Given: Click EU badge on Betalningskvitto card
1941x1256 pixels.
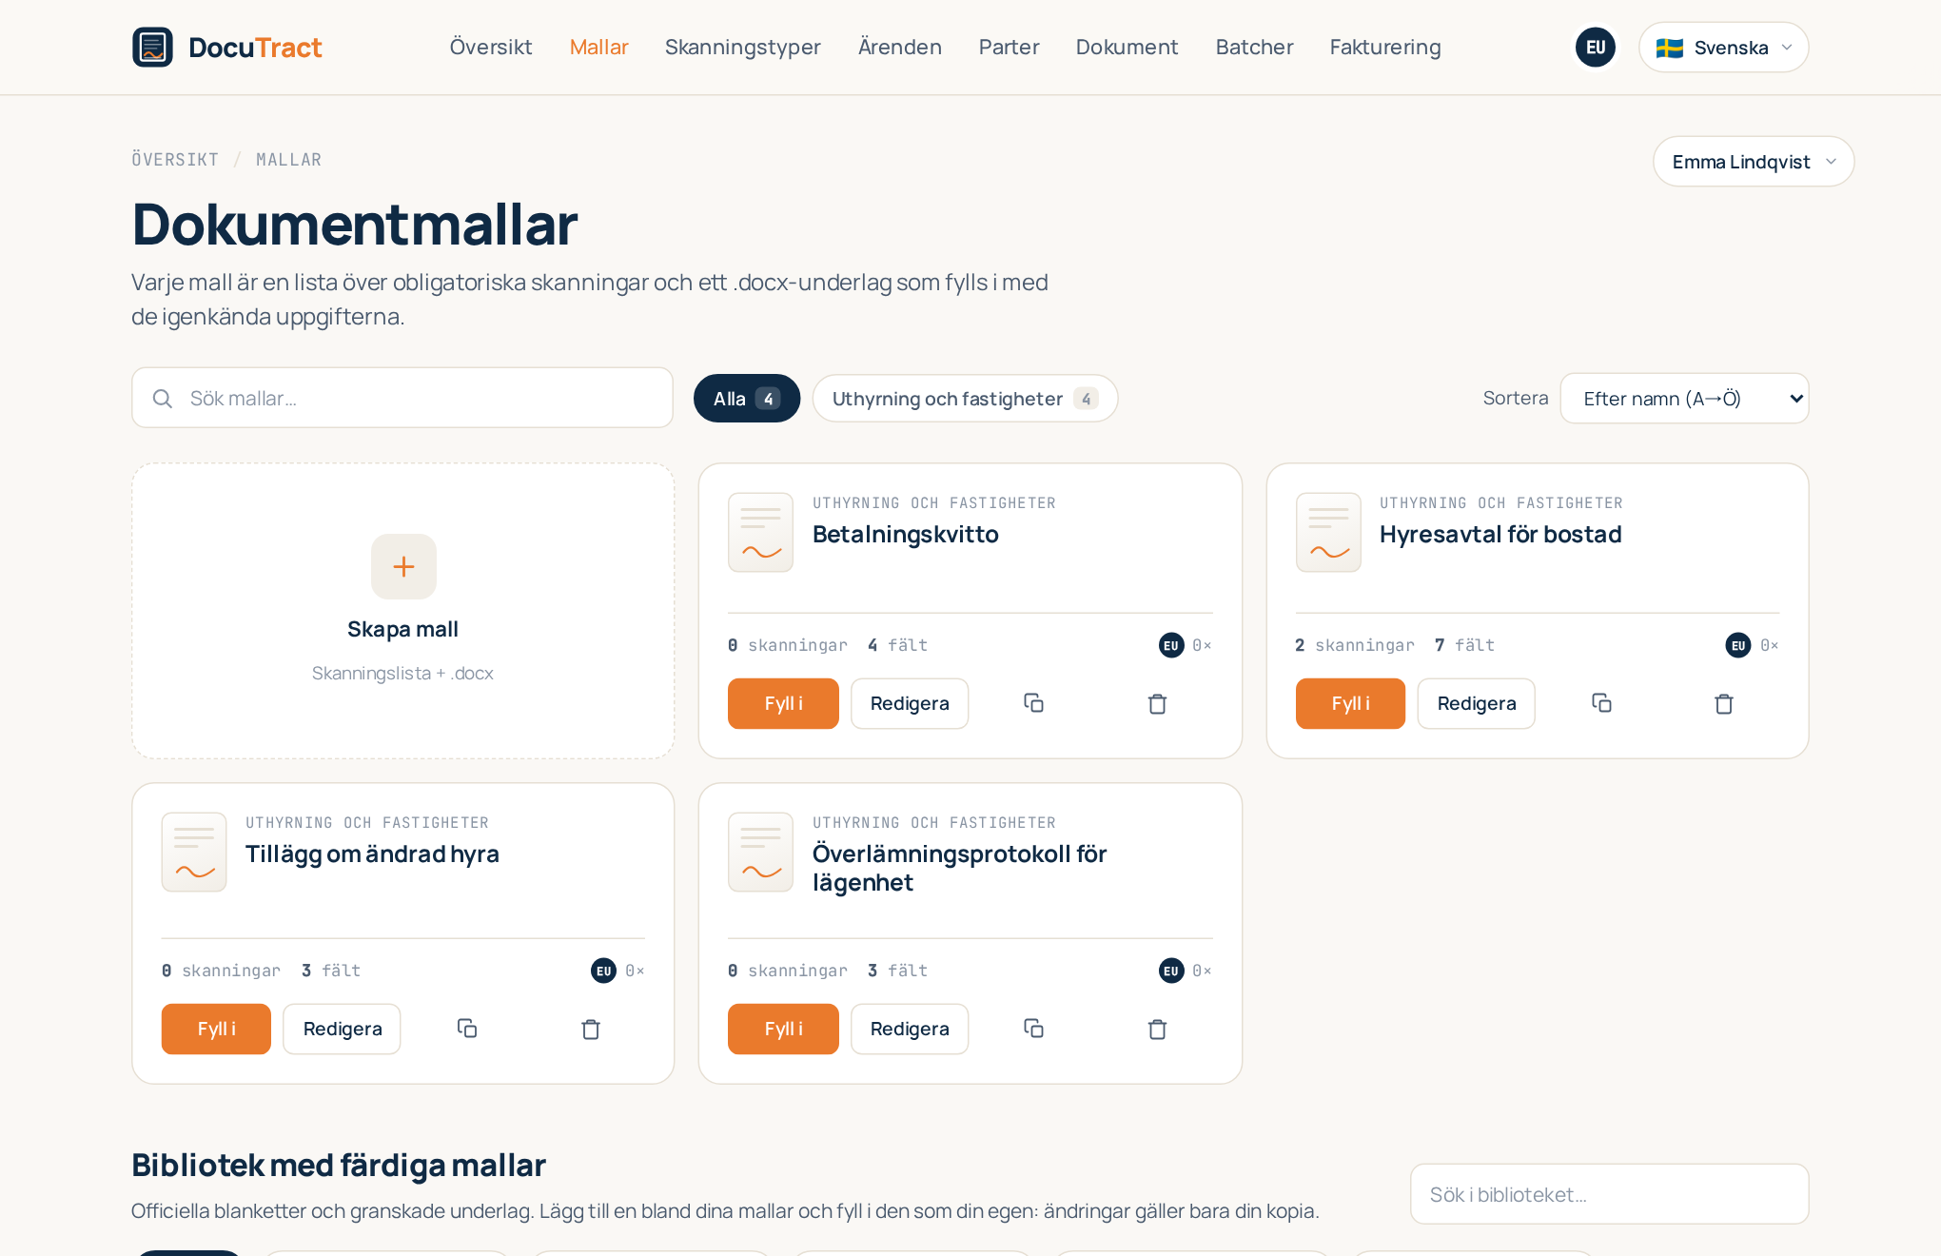Looking at the screenshot, I should (1171, 645).
